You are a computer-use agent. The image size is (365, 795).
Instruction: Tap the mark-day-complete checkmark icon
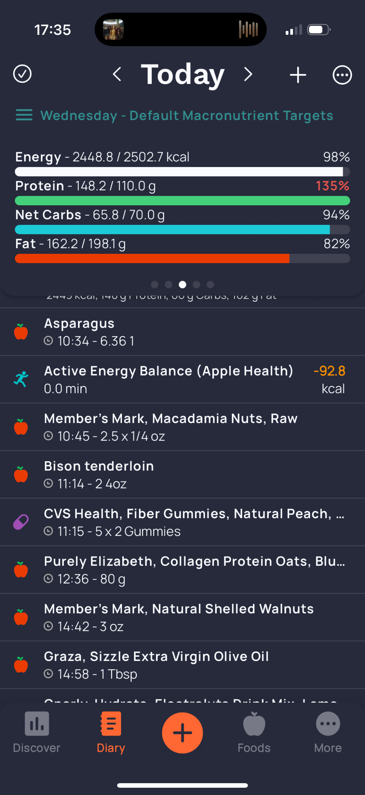coord(22,74)
